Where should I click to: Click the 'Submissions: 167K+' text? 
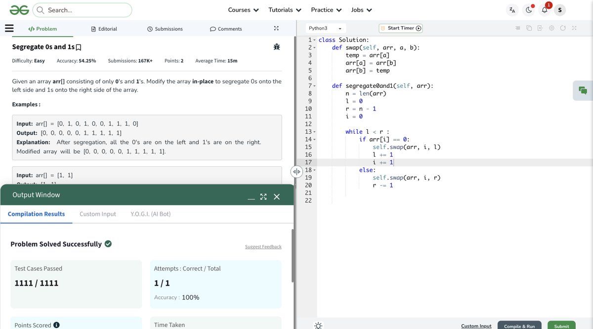point(130,61)
